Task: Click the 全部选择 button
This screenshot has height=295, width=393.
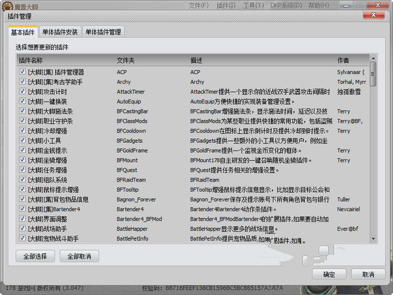Action: point(35,256)
